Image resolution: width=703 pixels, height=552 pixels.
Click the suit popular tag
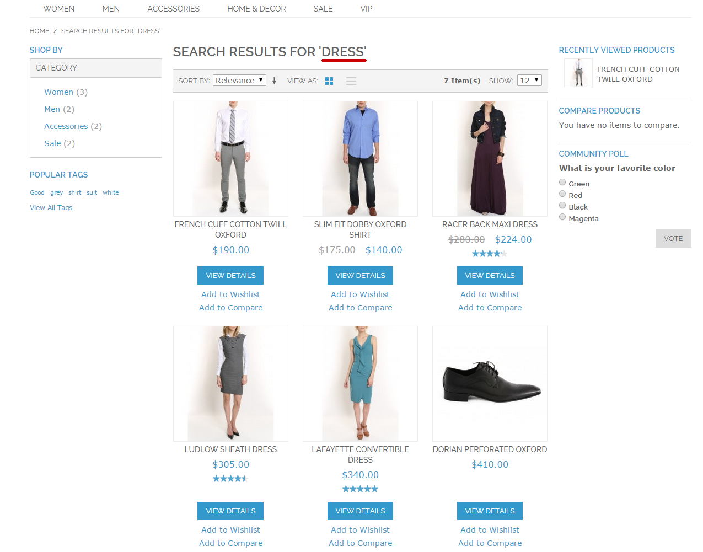92,192
